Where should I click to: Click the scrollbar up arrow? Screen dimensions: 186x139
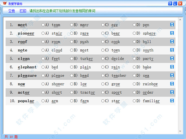tap(180, 20)
